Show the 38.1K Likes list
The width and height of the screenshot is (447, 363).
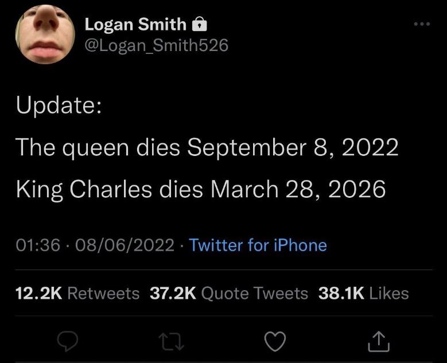363,294
